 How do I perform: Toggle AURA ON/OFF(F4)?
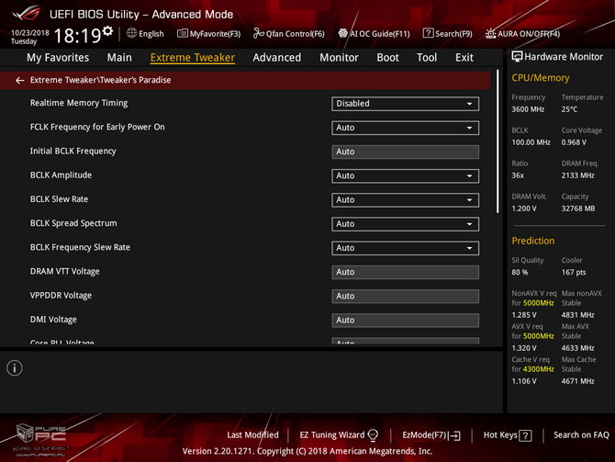tap(522, 34)
